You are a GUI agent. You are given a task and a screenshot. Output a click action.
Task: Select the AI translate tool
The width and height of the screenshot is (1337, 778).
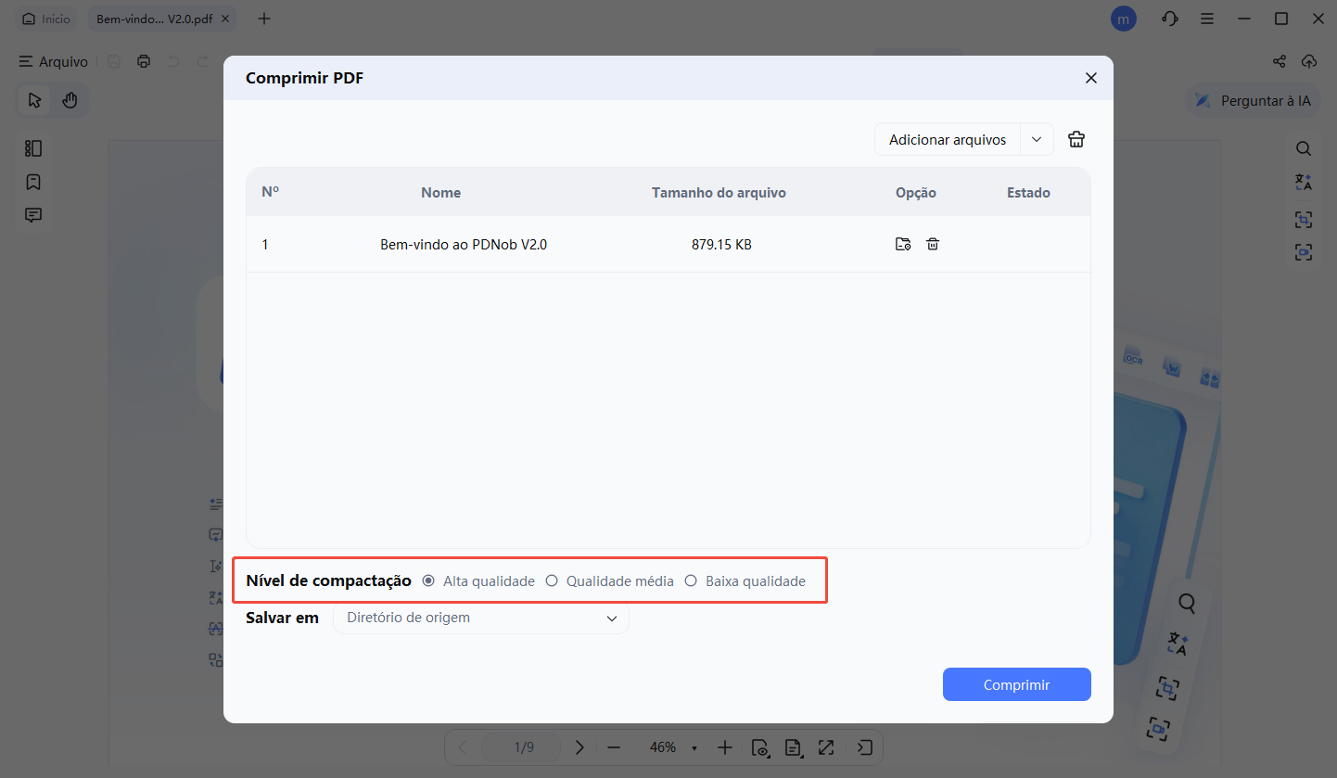pyautogui.click(x=1304, y=182)
